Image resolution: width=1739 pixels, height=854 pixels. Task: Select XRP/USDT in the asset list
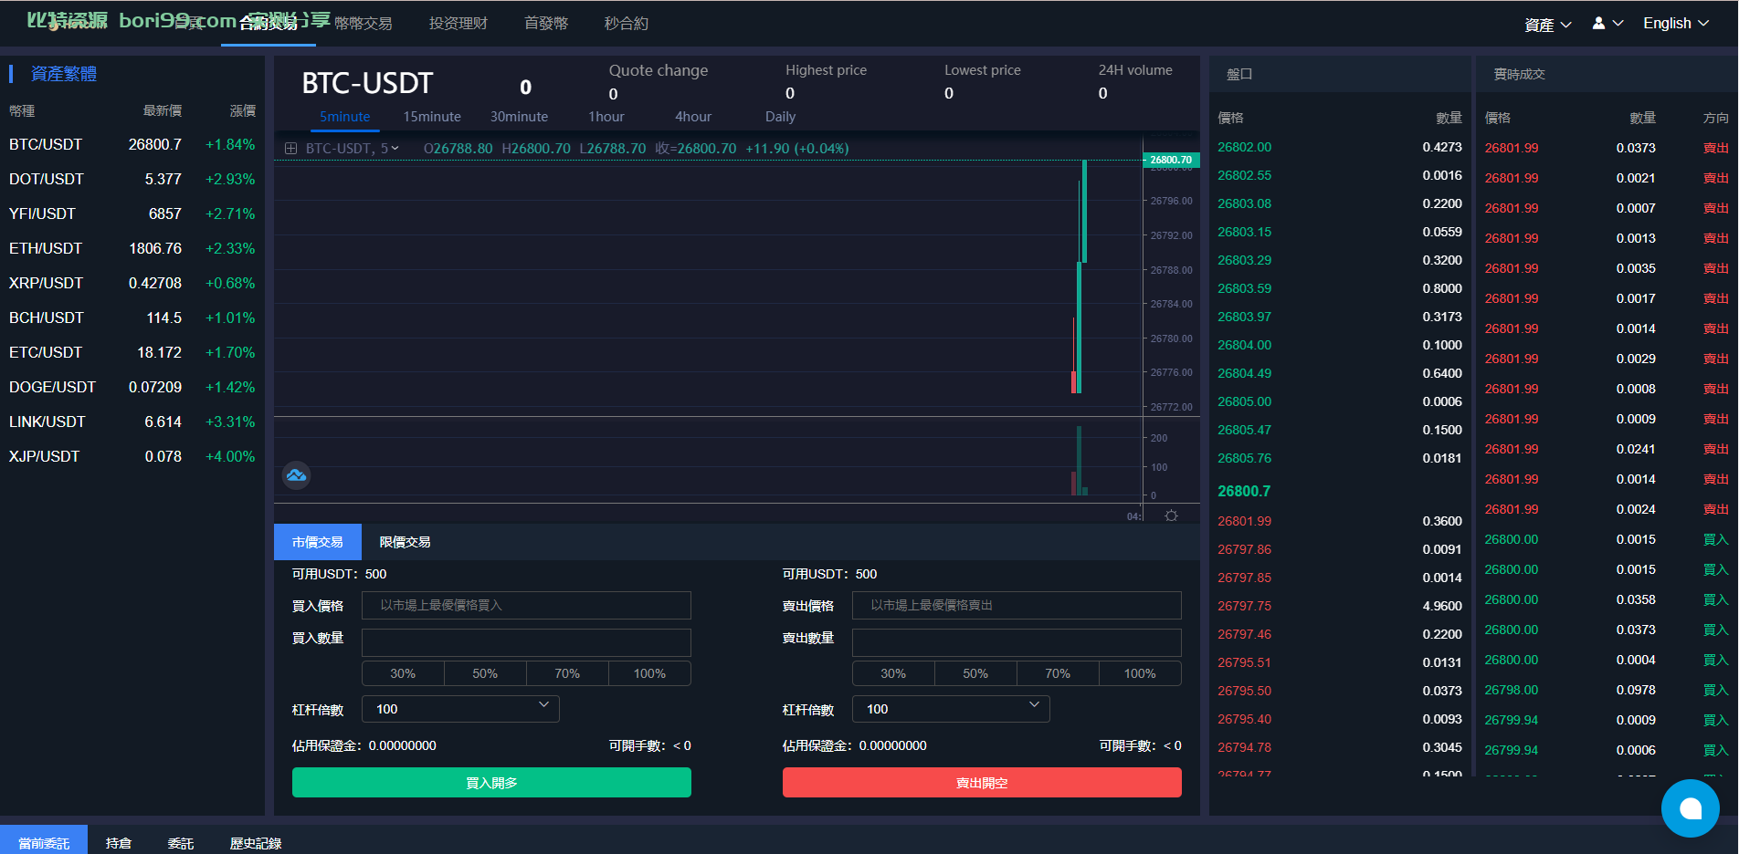[x=132, y=283]
